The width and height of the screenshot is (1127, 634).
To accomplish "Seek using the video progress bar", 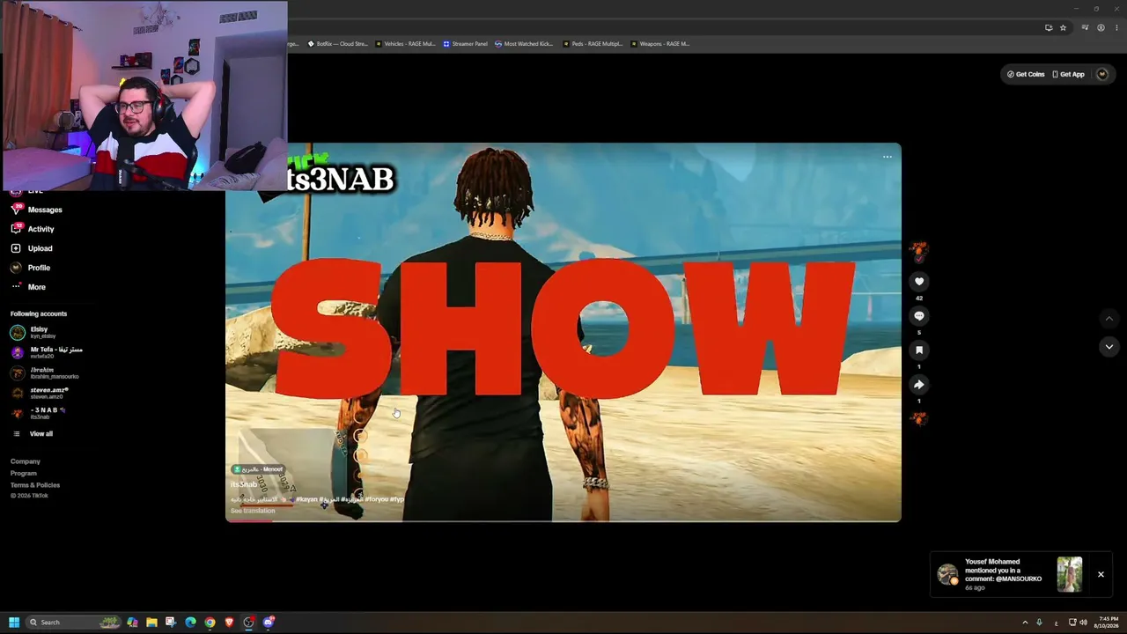I will tap(563, 520).
